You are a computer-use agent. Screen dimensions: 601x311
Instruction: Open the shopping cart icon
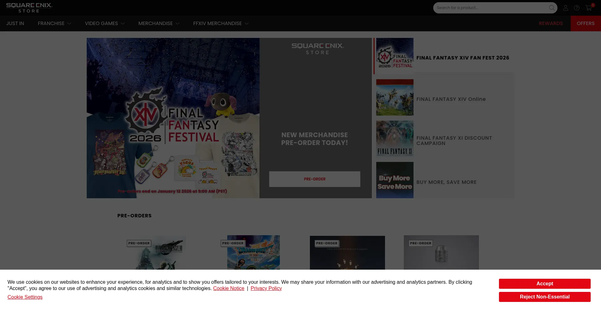pyautogui.click(x=589, y=8)
